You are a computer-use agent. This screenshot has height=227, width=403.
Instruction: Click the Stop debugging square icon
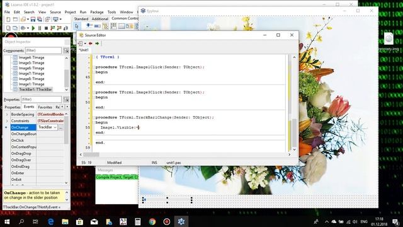coord(46,28)
